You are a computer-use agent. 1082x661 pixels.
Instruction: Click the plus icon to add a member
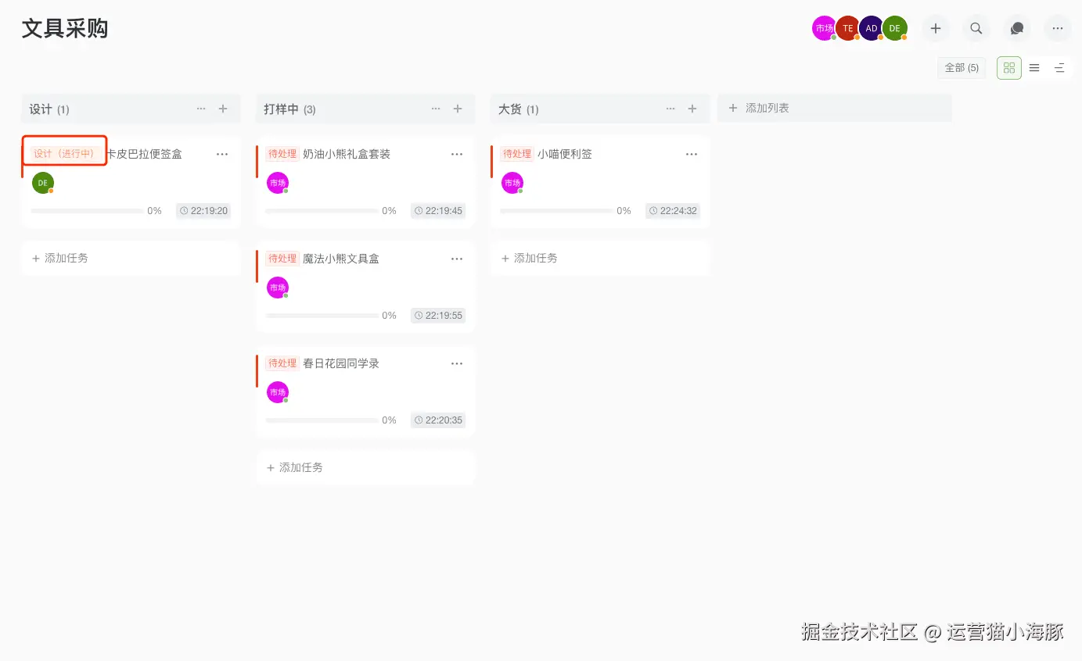(936, 28)
